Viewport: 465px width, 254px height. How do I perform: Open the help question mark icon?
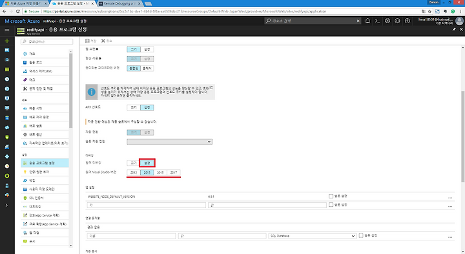408,21
